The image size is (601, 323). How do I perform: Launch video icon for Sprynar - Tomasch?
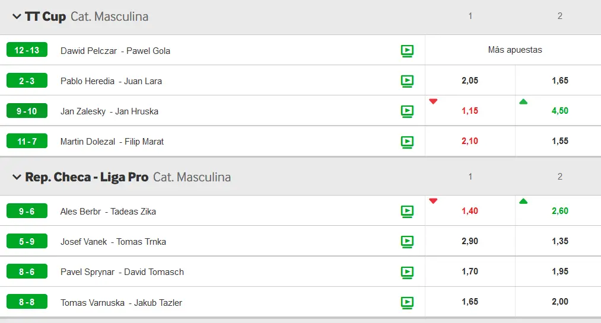[407, 271]
